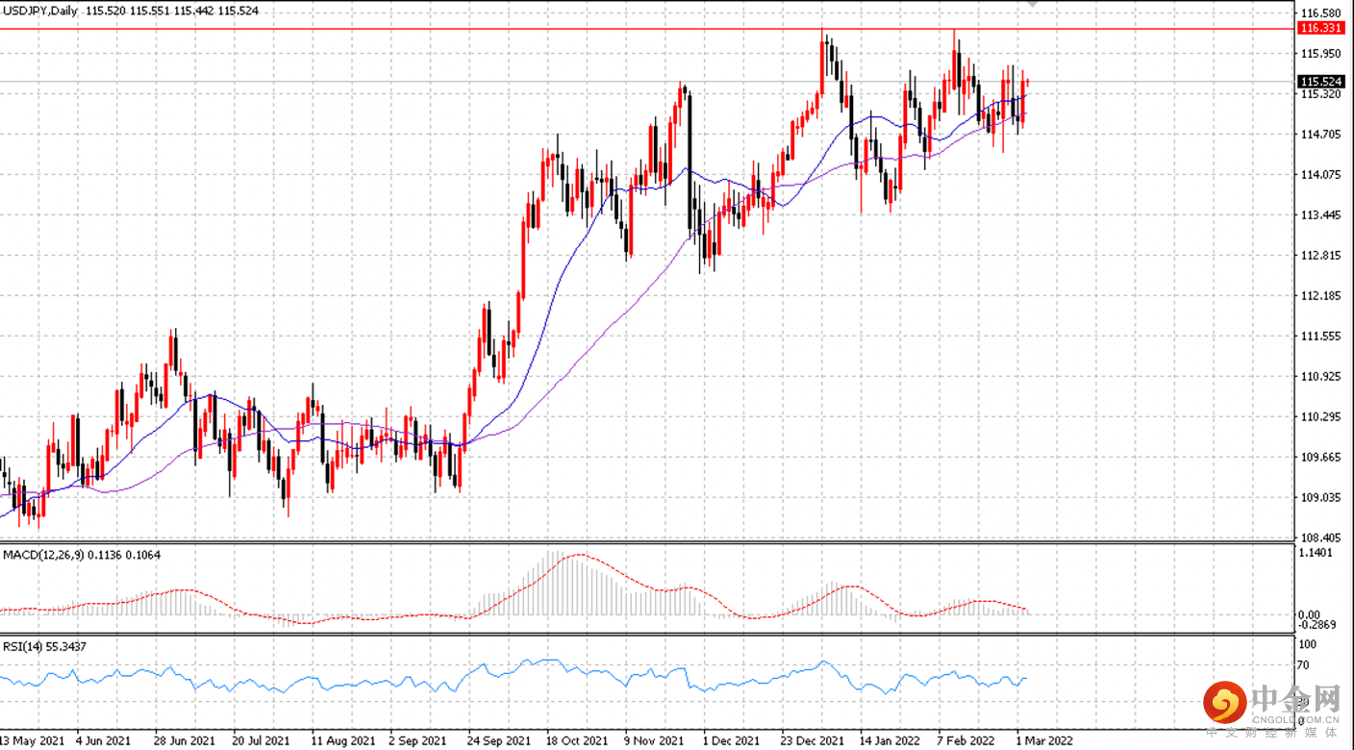Select the red horizontal line at 116.331
The image size is (1354, 750).
pyautogui.click(x=646, y=29)
